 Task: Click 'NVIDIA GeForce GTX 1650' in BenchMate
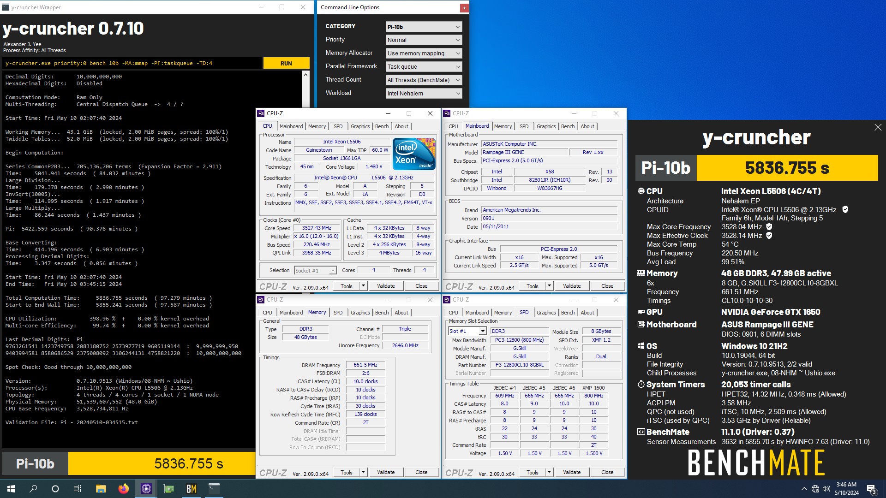[x=771, y=312]
